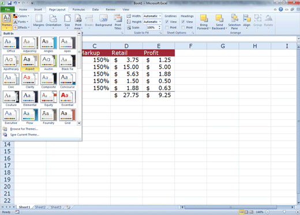This screenshot has width=300, height=215.
Task: Click Save Current Theme
Action: click(x=24, y=135)
